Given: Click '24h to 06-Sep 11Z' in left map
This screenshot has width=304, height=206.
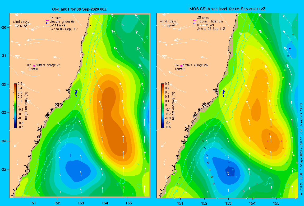Looking at the screenshot, I should click(64, 29).
